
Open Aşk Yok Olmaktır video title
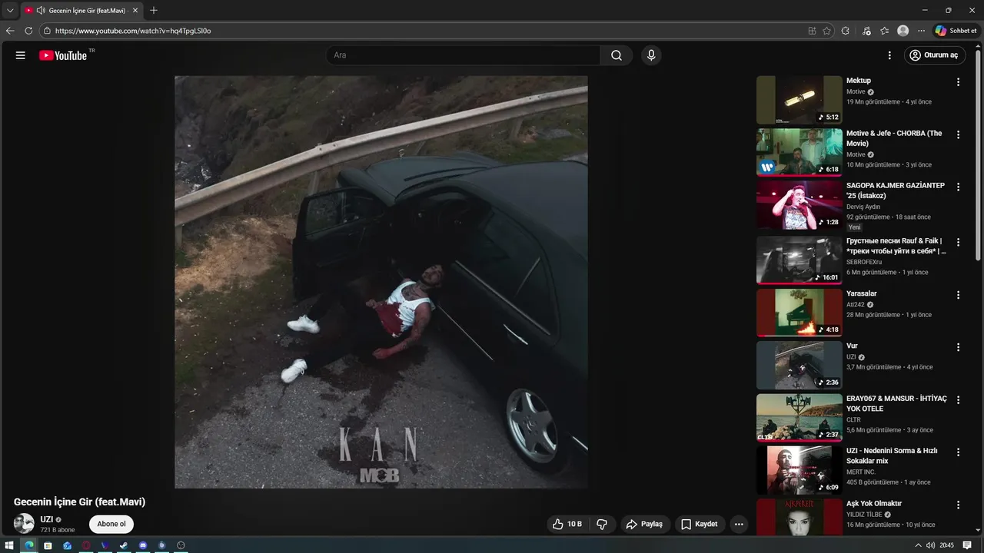pyautogui.click(x=874, y=503)
